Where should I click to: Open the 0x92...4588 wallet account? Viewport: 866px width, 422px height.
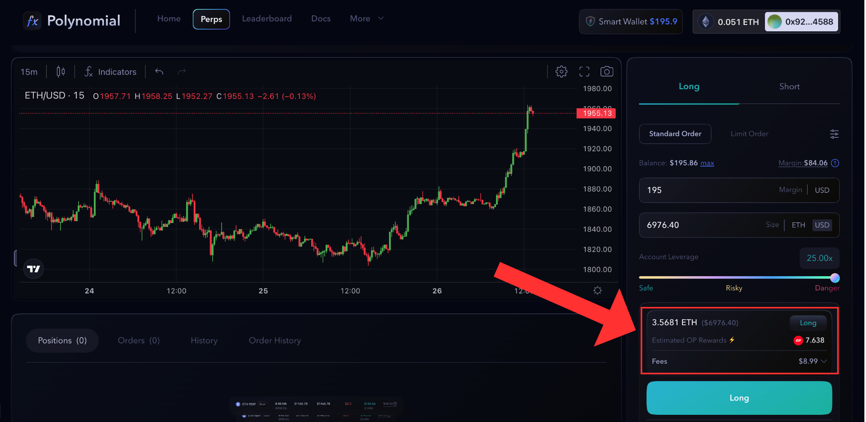pos(802,22)
